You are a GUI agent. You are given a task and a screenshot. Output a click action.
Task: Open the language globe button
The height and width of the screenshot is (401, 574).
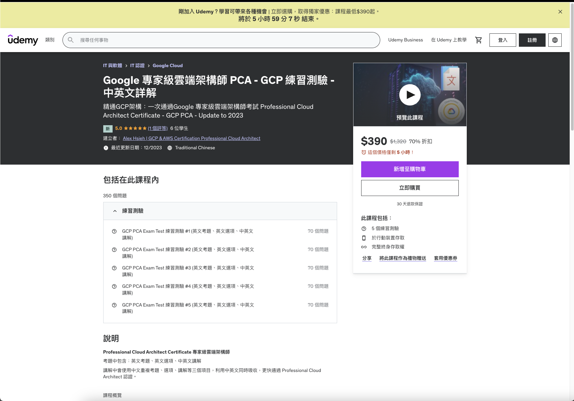click(x=555, y=40)
